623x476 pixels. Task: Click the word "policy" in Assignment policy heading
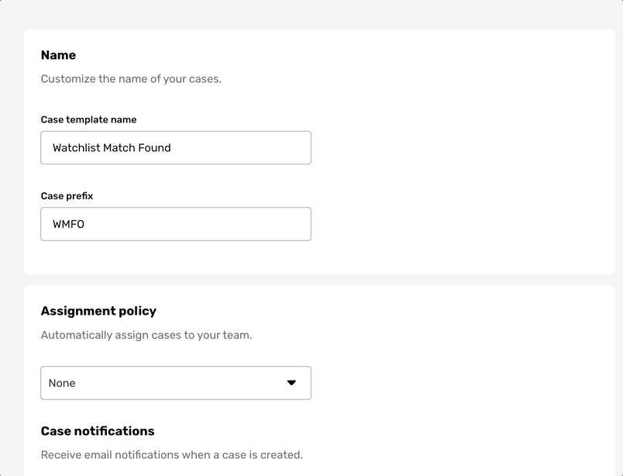click(137, 312)
